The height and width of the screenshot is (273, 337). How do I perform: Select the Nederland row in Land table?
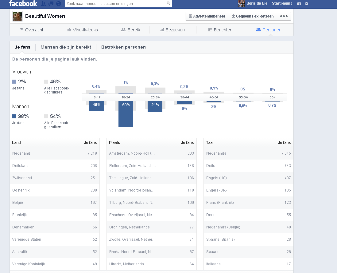click(x=55, y=153)
